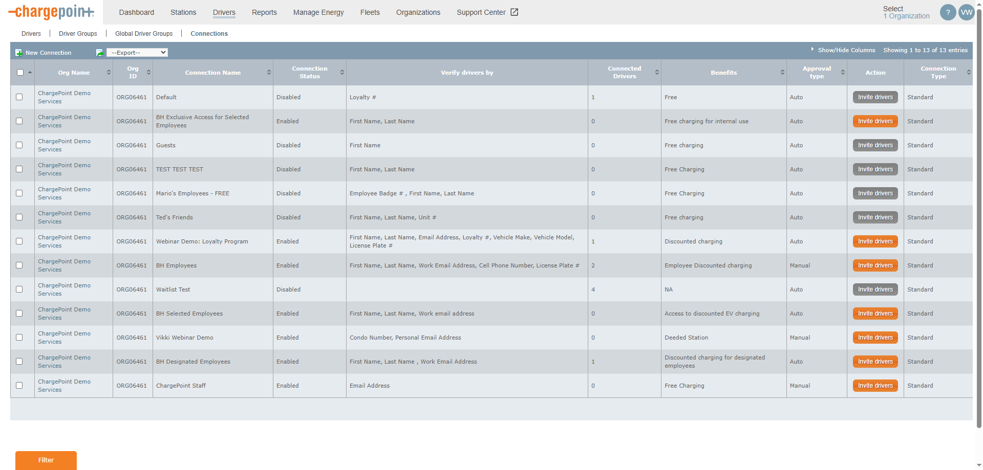Viewport: 983px width, 470px height.
Task: Open the VW user avatar menu
Action: point(966,12)
